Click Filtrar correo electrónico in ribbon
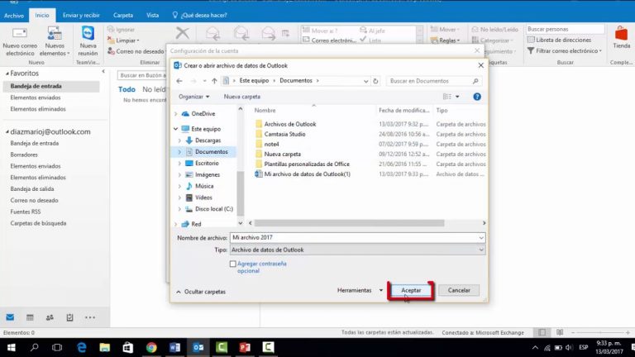 pyautogui.click(x=564, y=50)
